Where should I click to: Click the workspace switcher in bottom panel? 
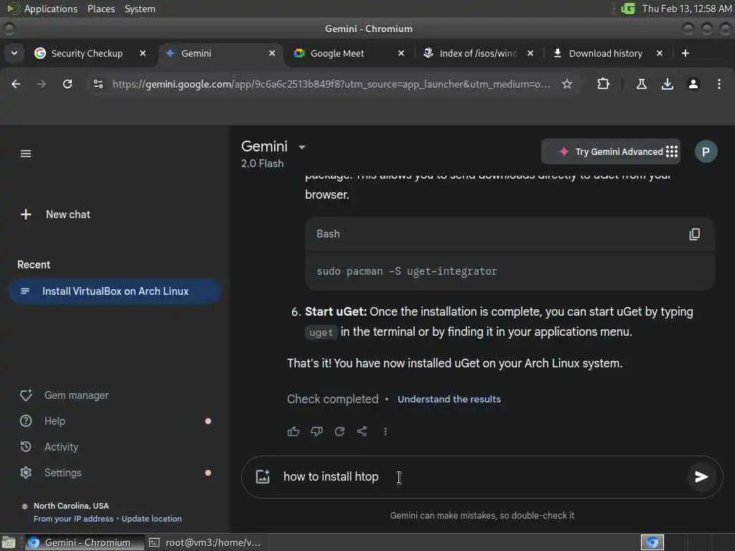click(x=652, y=542)
